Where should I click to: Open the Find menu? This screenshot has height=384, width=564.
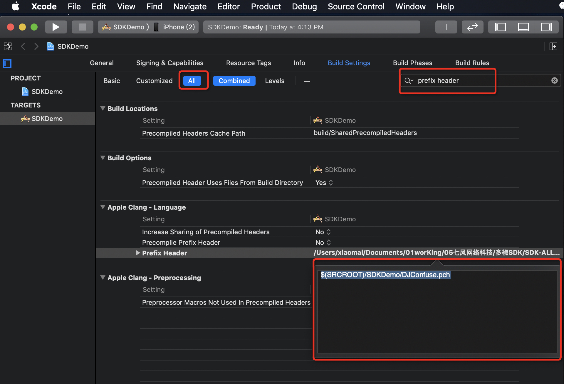154,6
